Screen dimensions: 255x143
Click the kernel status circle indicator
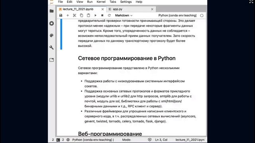point(202,15)
